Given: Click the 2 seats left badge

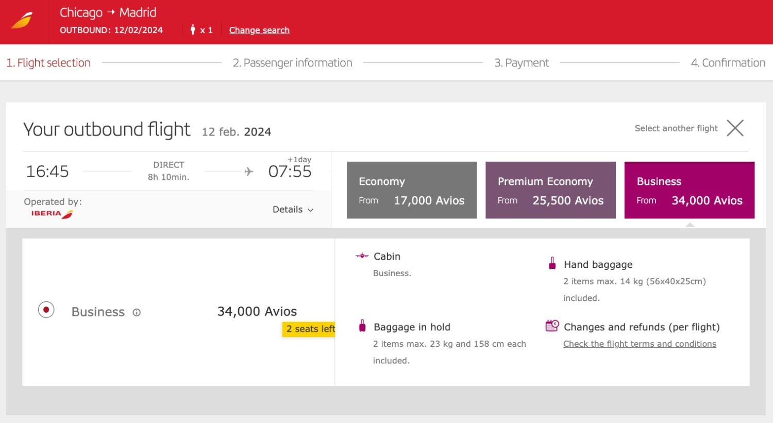Looking at the screenshot, I should (x=309, y=329).
